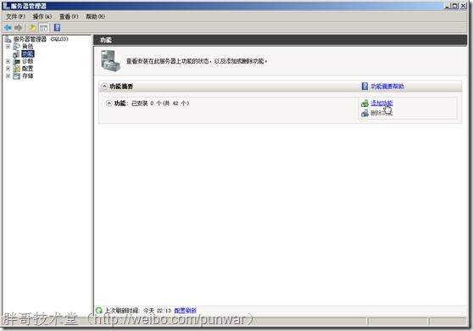Select 存储 in the tree
473x331 pixels.
pyautogui.click(x=28, y=76)
